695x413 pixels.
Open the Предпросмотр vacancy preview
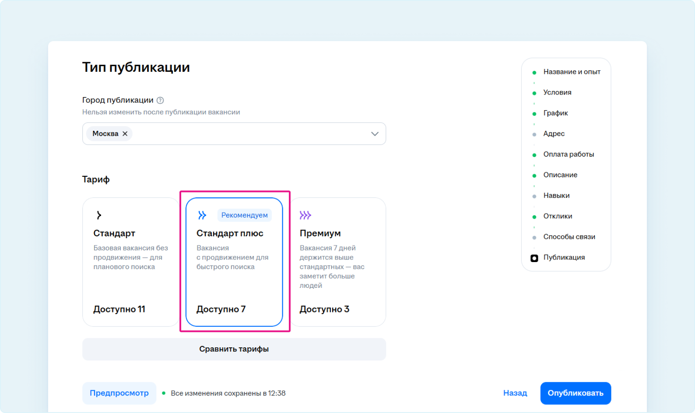119,393
